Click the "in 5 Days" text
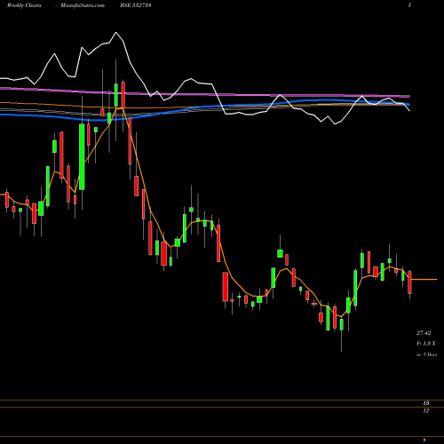 [426, 354]
